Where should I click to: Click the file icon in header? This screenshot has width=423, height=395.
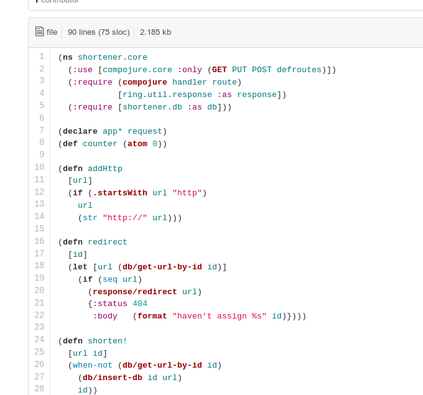(40, 32)
